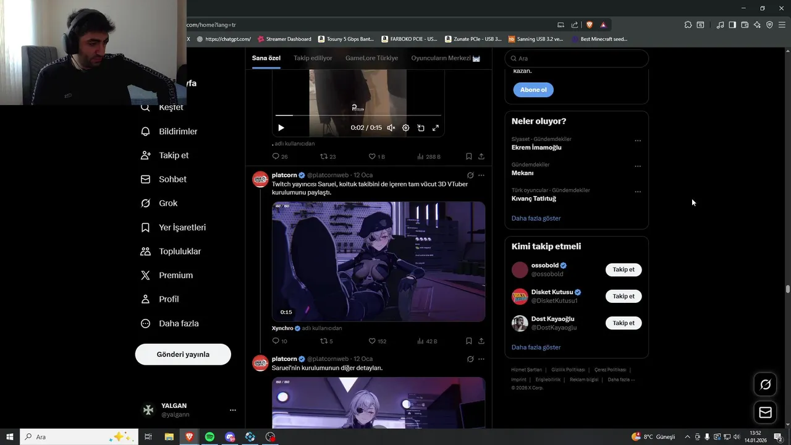Open Saruei VTuber video thumbnail
Screen dimensions: 791x445
pos(378,261)
